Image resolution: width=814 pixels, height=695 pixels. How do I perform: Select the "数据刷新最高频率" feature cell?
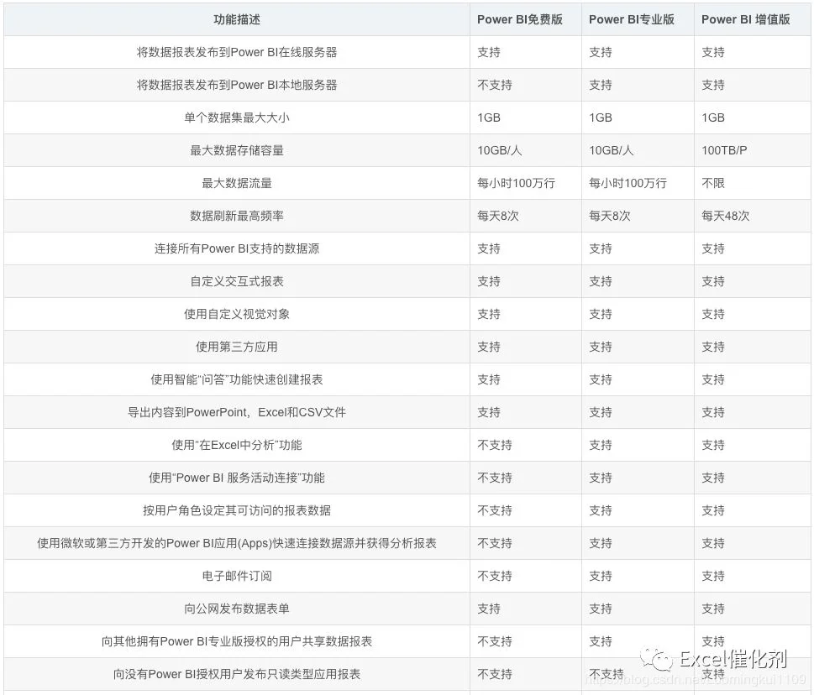(237, 216)
